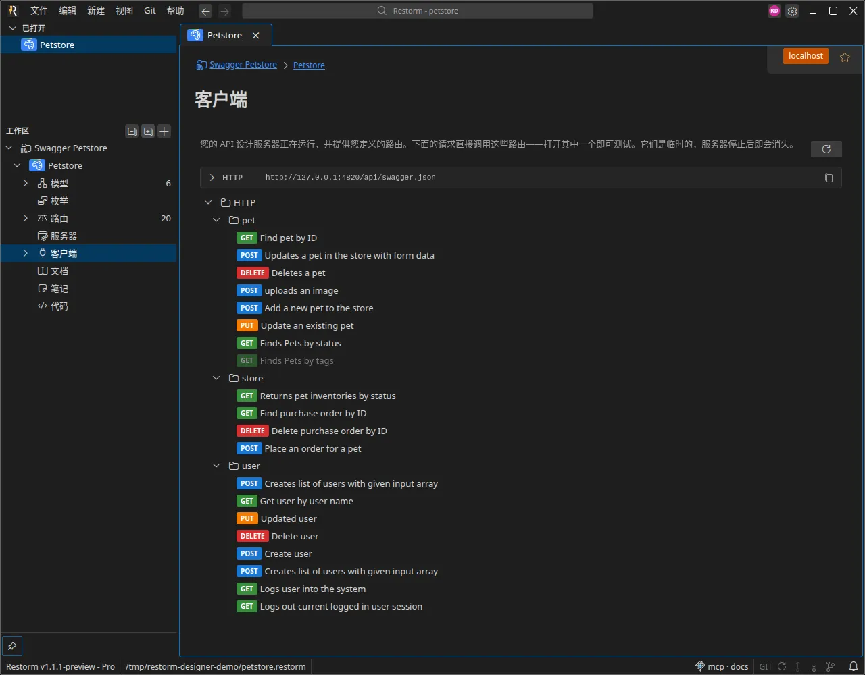Go forward with the right arrow button
This screenshot has width=865, height=675.
[x=225, y=11]
